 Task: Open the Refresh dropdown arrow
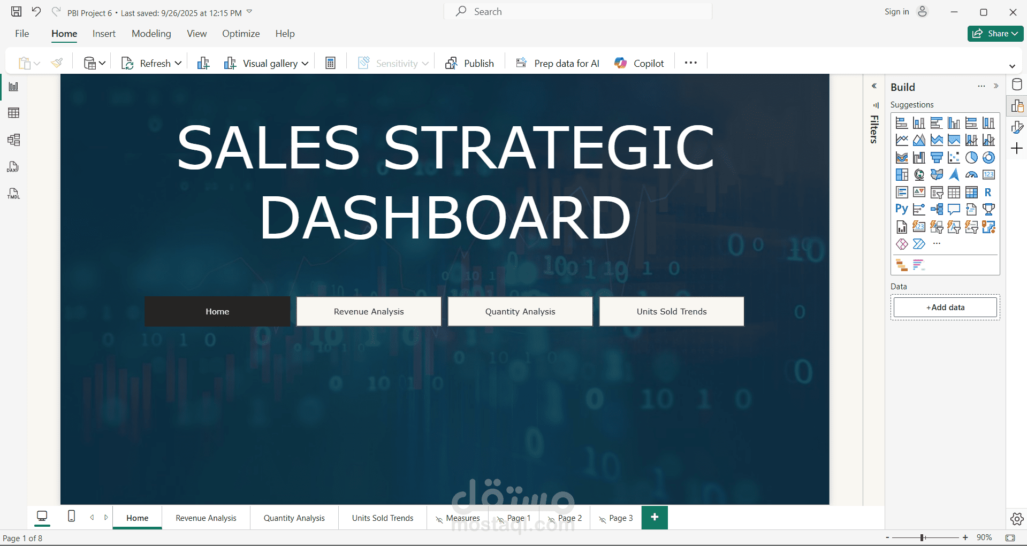178,63
